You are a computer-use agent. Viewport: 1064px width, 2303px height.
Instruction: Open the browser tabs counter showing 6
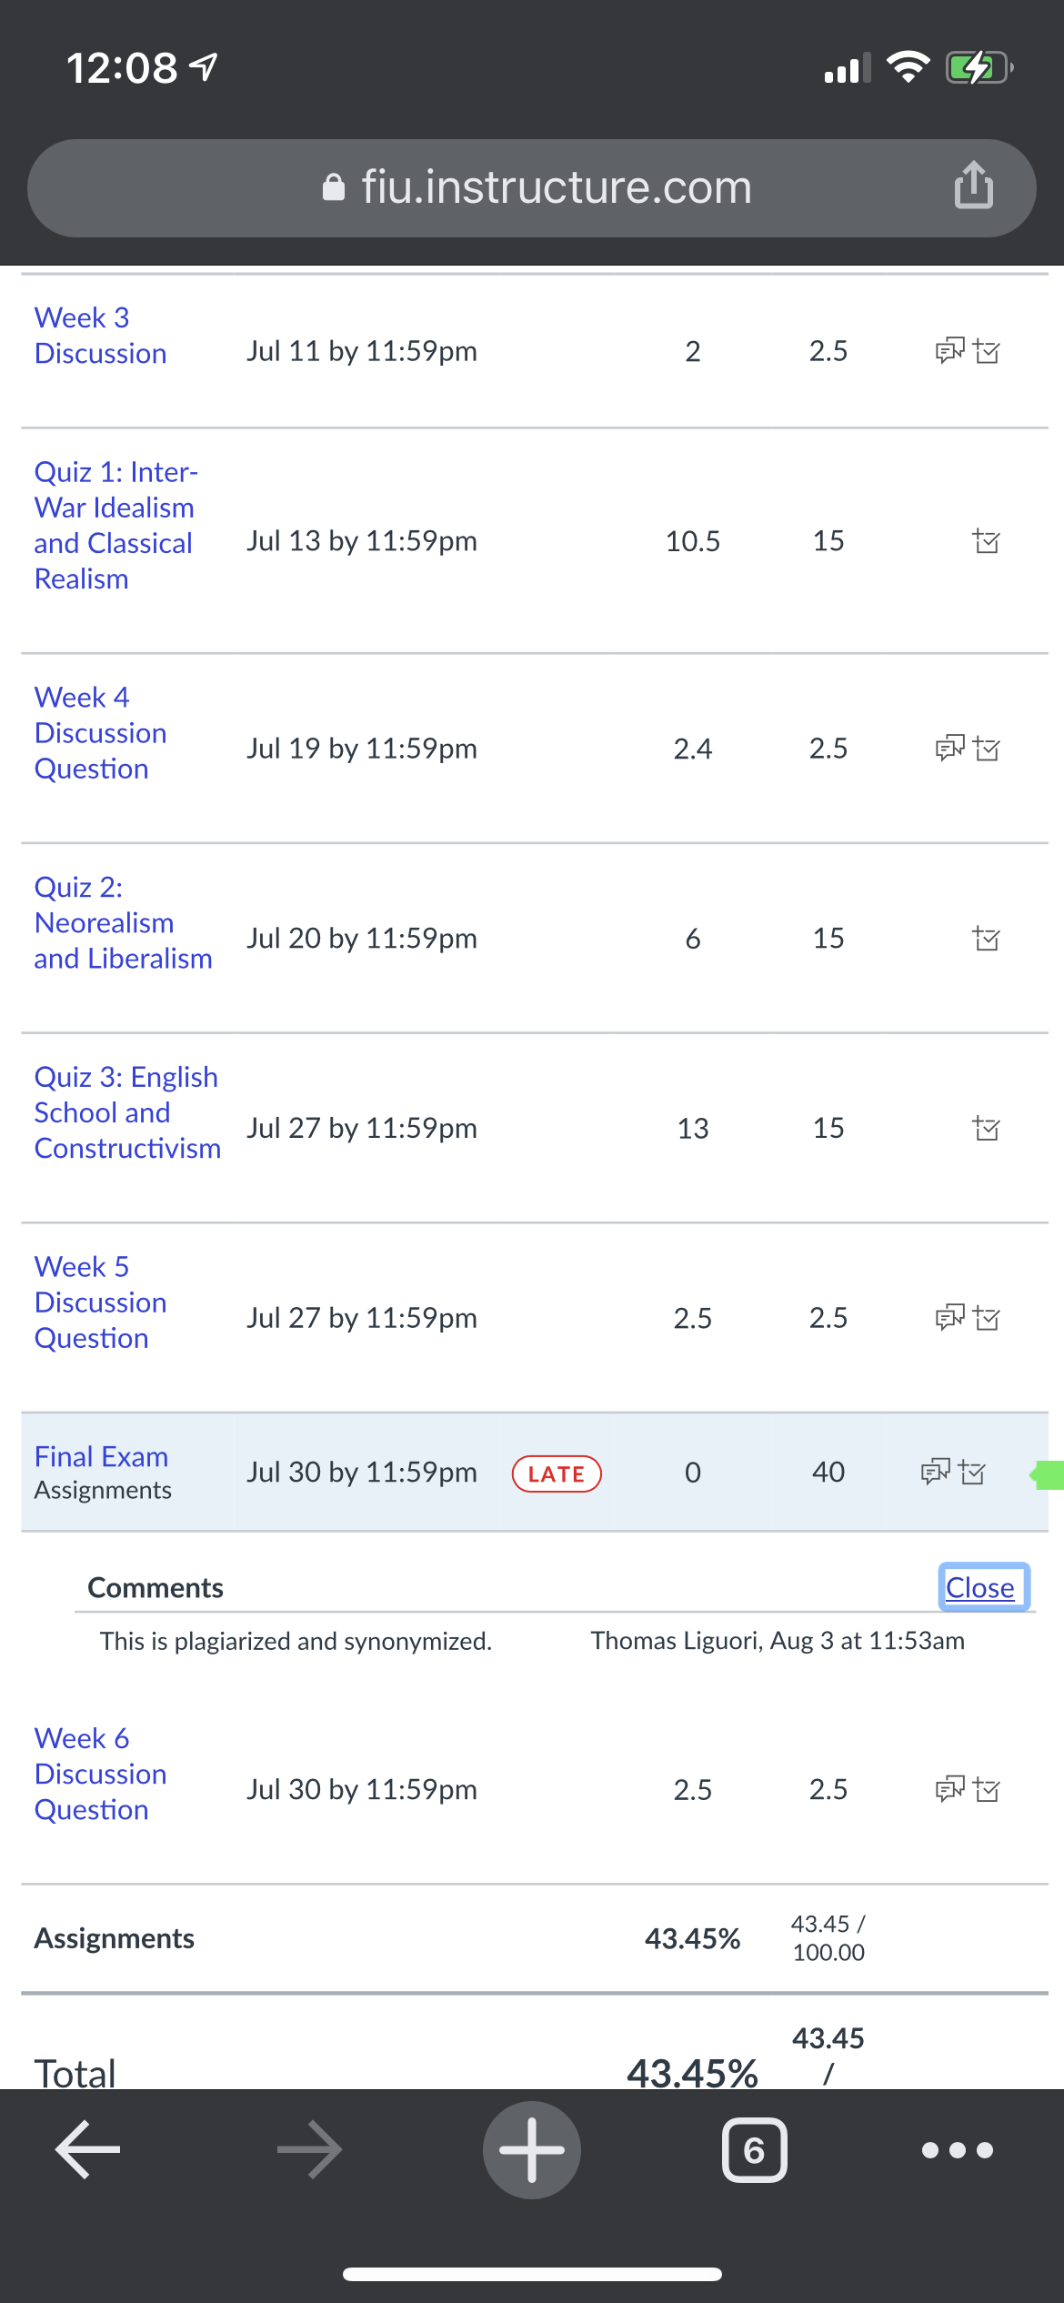pos(754,2150)
